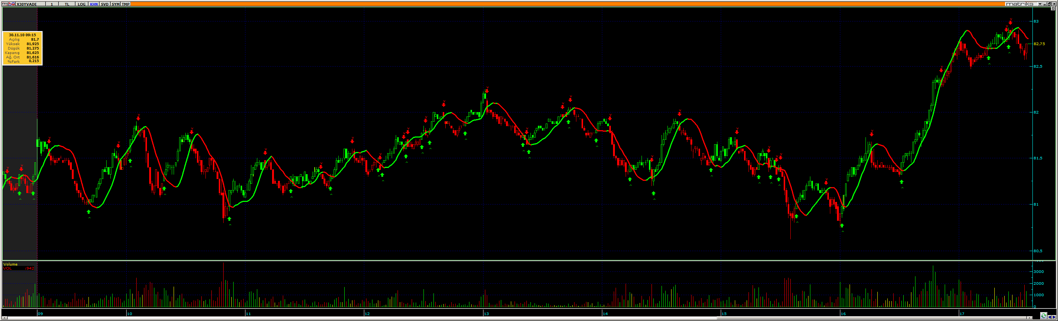Image resolution: width=1058 pixels, height=321 pixels.
Task: Minimize the chart window
Action: pyautogui.click(x=1045, y=4)
